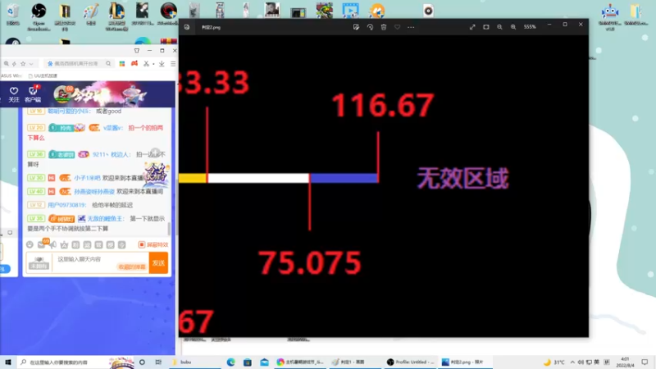656x369 pixels.
Task: Open the clock and date in tray
Action: click(625, 362)
